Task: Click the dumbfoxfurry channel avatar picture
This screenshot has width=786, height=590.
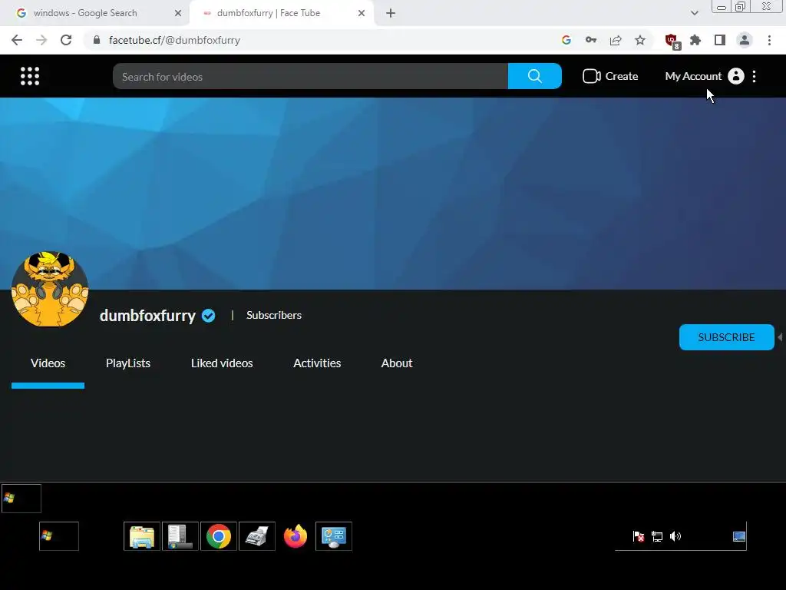Action: pos(50,289)
